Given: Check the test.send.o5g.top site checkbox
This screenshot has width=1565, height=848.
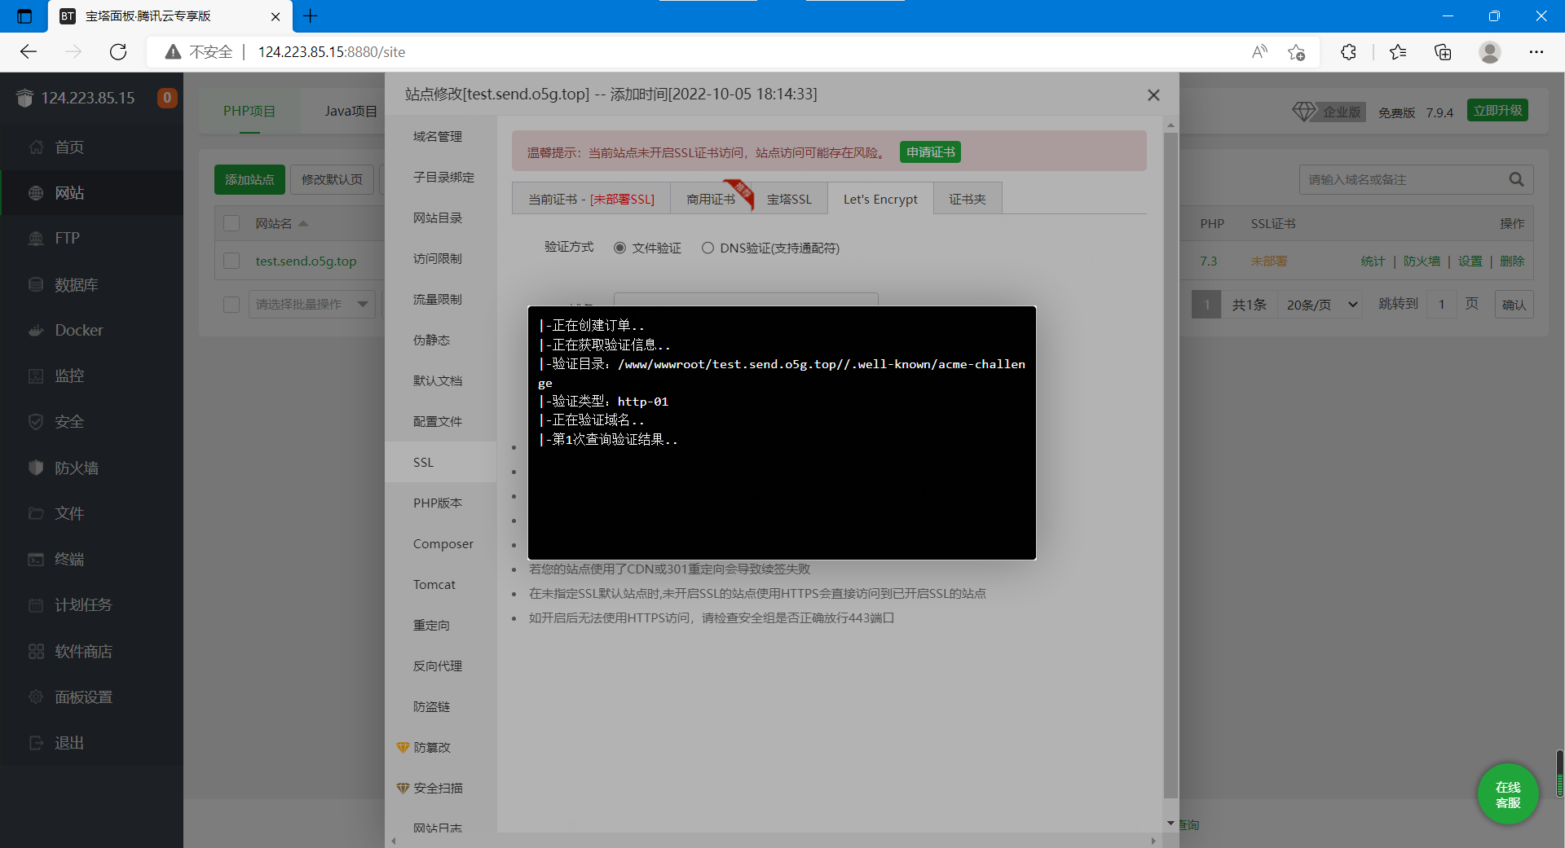Looking at the screenshot, I should pyautogui.click(x=231, y=261).
